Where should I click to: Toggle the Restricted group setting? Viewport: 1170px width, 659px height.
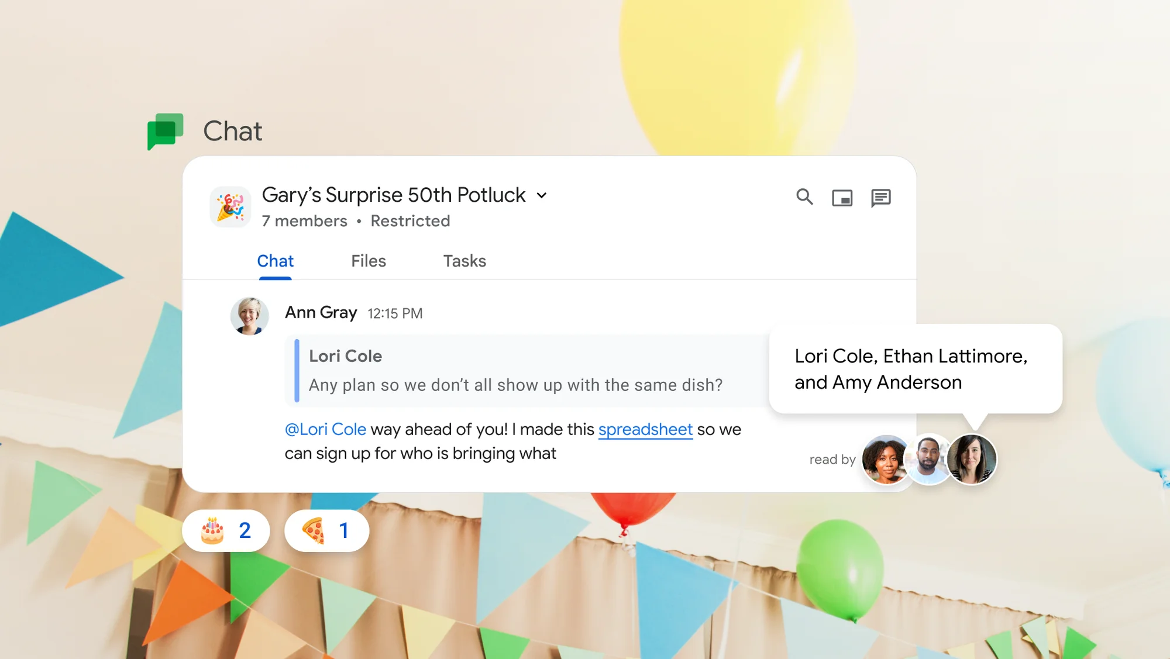pos(409,220)
